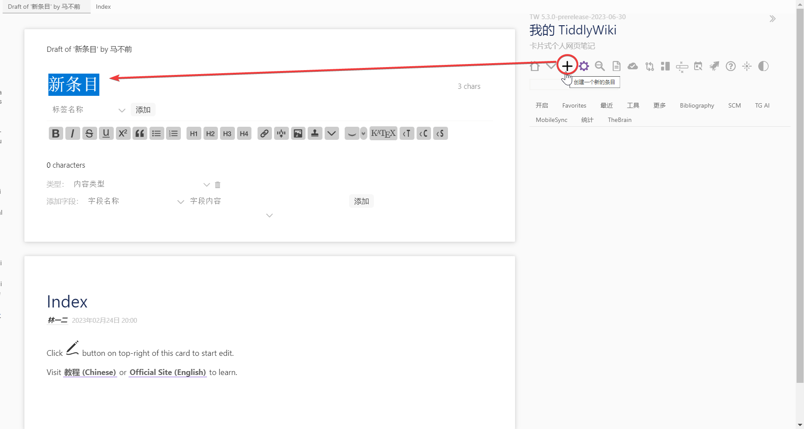Delete content type with trash icon
Image resolution: width=804 pixels, height=429 pixels.
(x=218, y=185)
